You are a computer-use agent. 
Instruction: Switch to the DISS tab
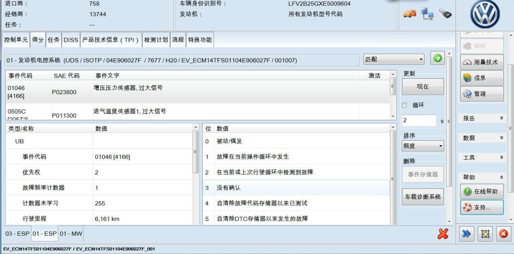[x=71, y=40]
